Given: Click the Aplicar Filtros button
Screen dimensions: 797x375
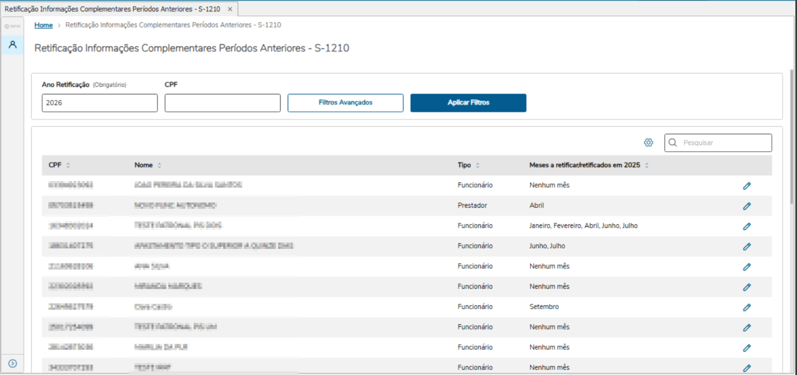Looking at the screenshot, I should [x=468, y=103].
